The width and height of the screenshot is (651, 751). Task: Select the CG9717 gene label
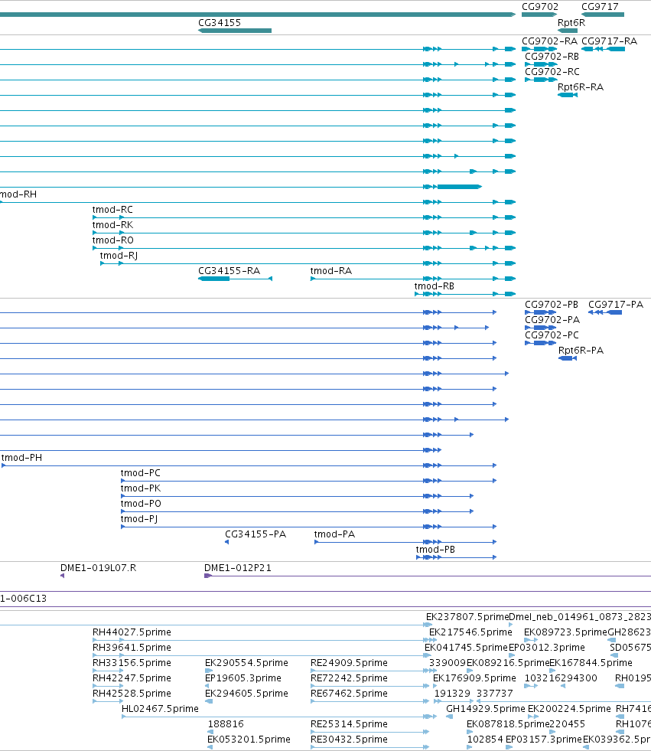point(600,7)
